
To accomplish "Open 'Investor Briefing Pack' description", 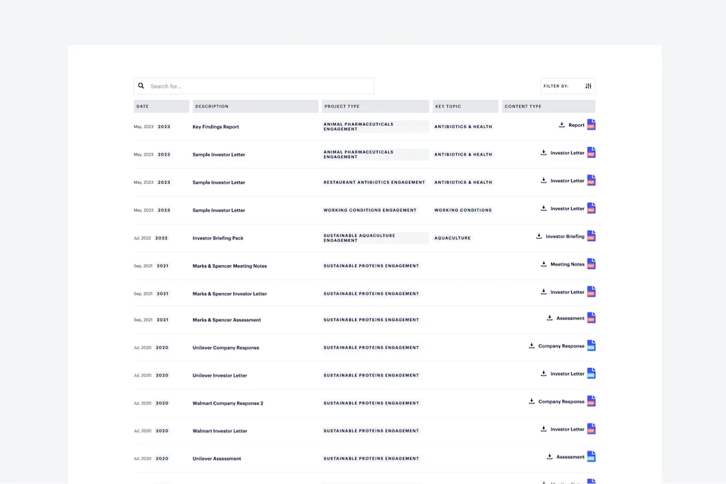I will tap(218, 238).
